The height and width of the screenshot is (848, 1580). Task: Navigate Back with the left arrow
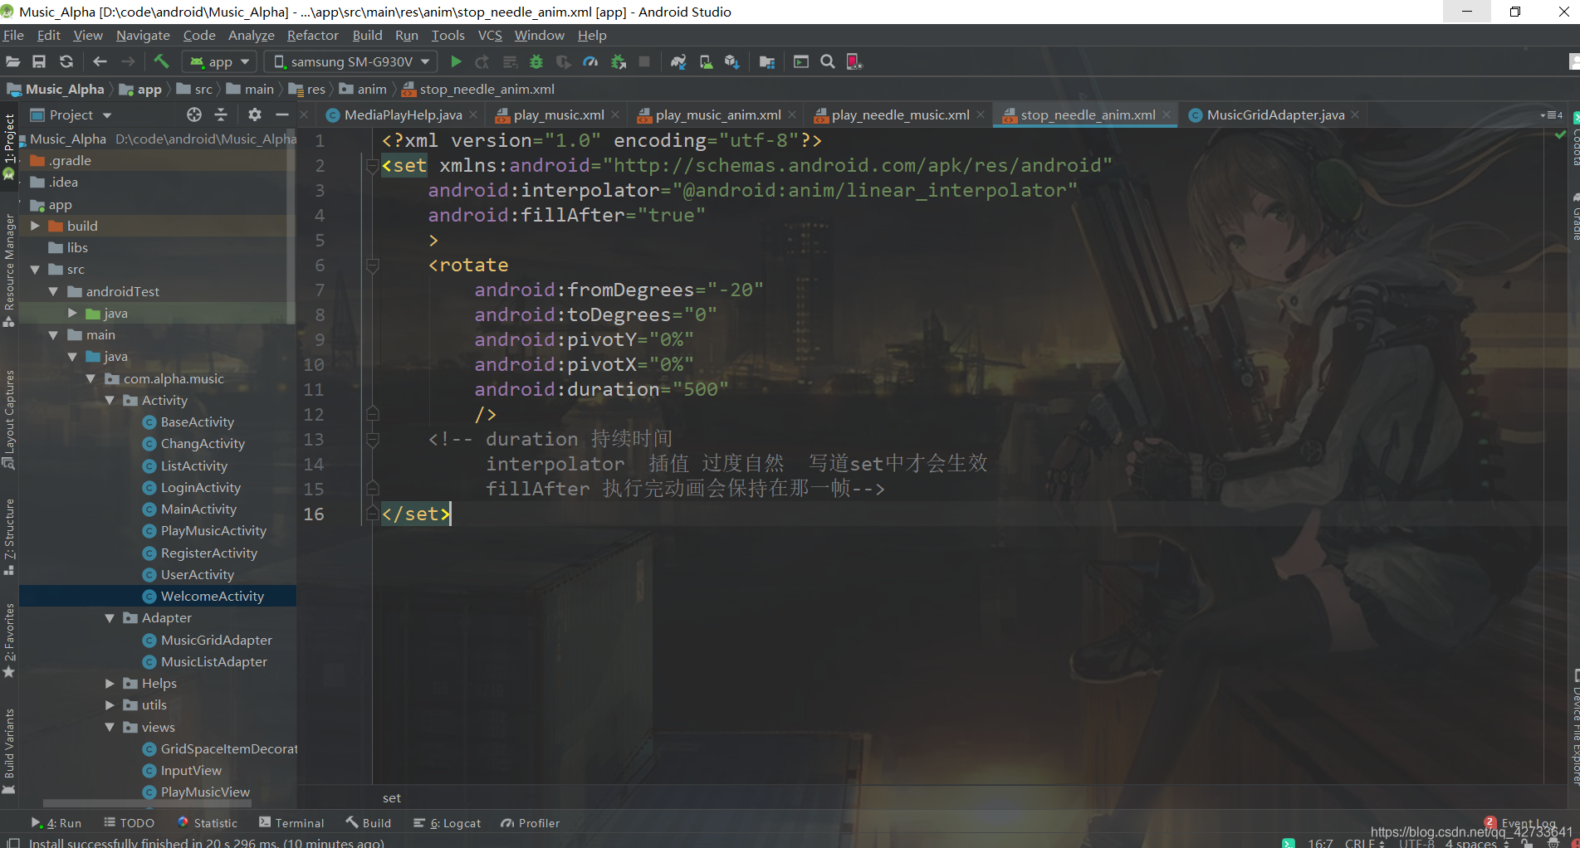[x=100, y=61]
